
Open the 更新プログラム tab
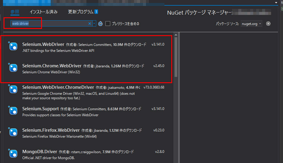(81, 12)
